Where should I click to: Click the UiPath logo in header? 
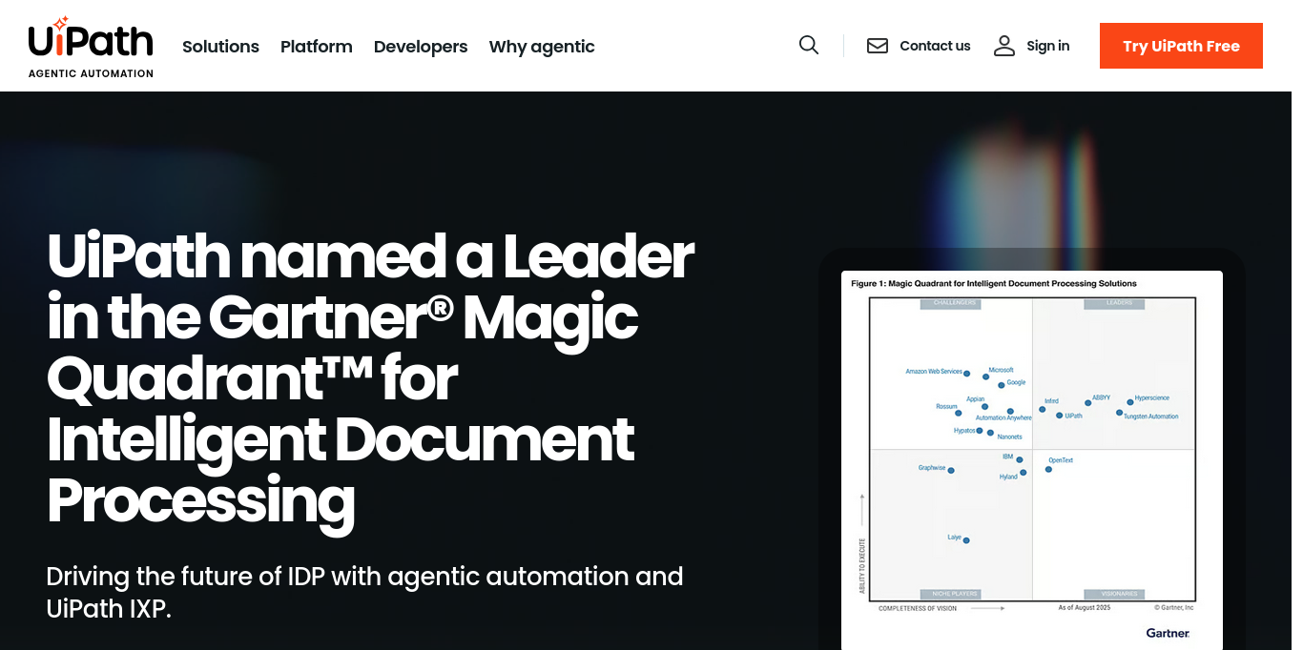click(91, 40)
